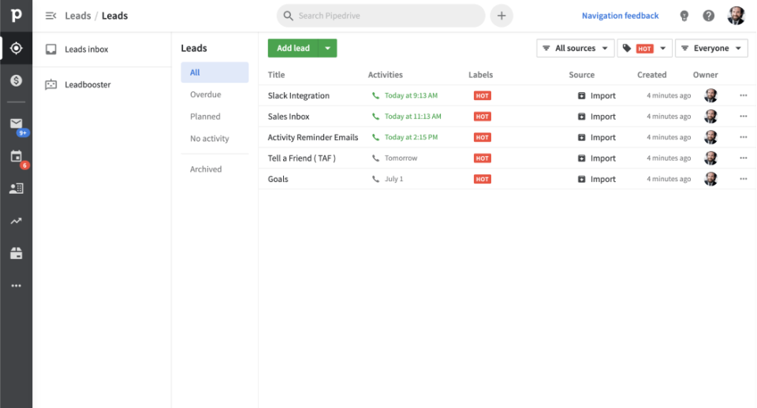Click the phone icon for Slack Integration

[x=375, y=95]
